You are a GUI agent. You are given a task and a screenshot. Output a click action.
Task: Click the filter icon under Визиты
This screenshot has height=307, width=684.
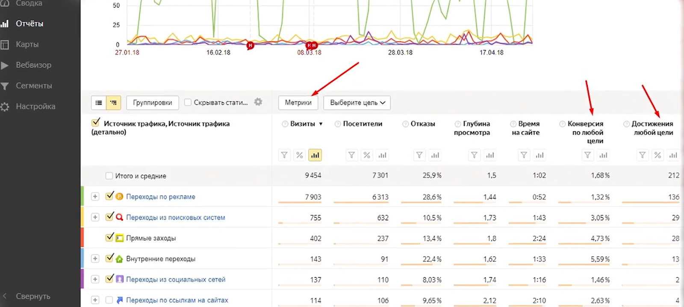(x=284, y=155)
